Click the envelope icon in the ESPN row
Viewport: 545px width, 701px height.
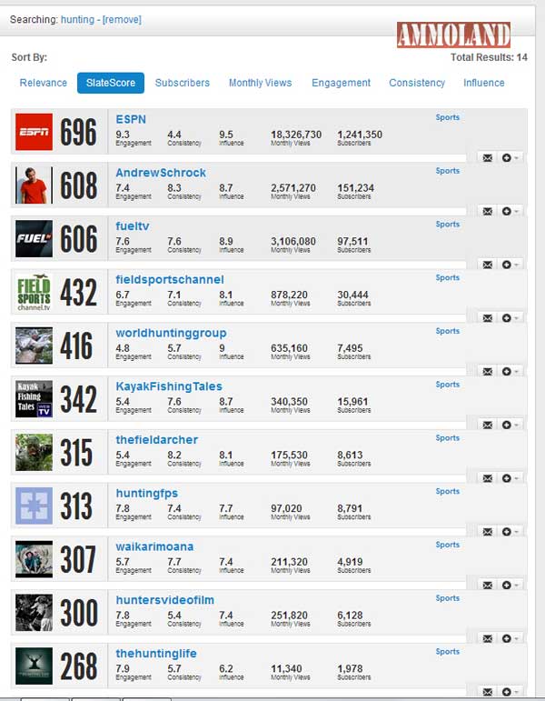[488, 157]
